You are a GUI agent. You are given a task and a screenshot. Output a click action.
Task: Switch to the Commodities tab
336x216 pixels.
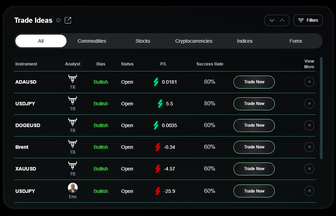click(x=92, y=41)
